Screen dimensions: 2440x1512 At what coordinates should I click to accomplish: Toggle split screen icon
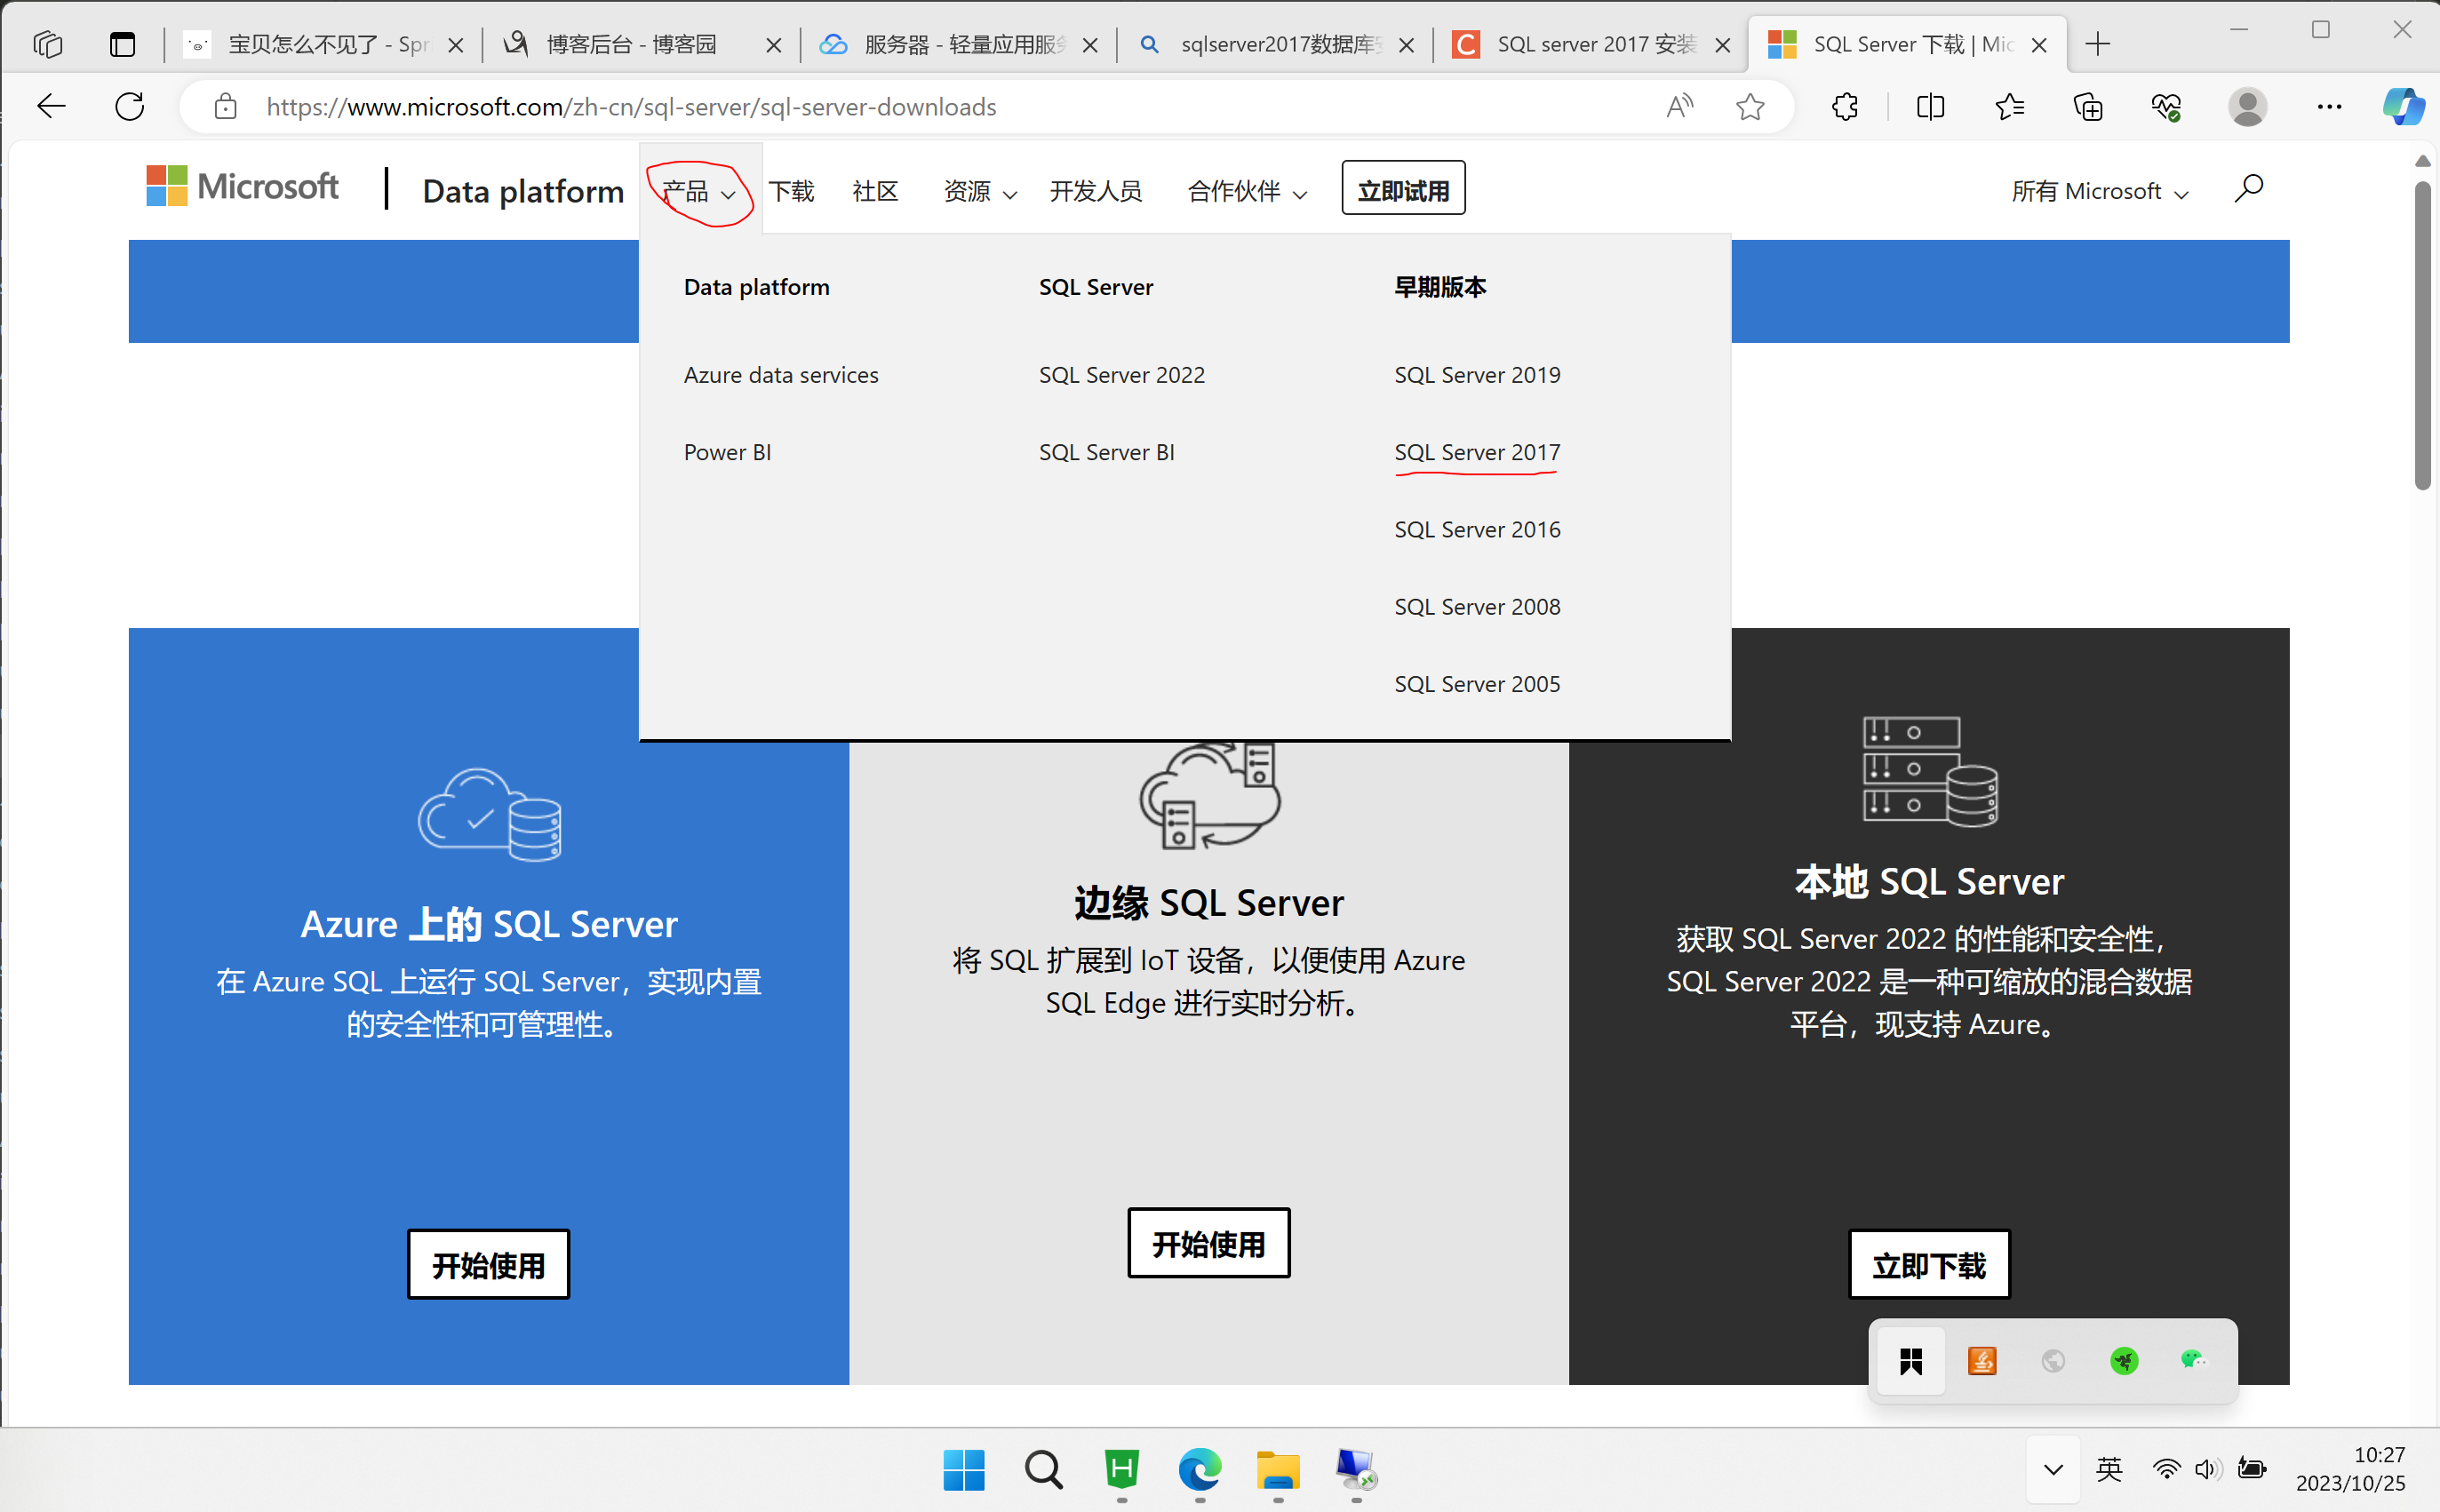pyautogui.click(x=1930, y=106)
